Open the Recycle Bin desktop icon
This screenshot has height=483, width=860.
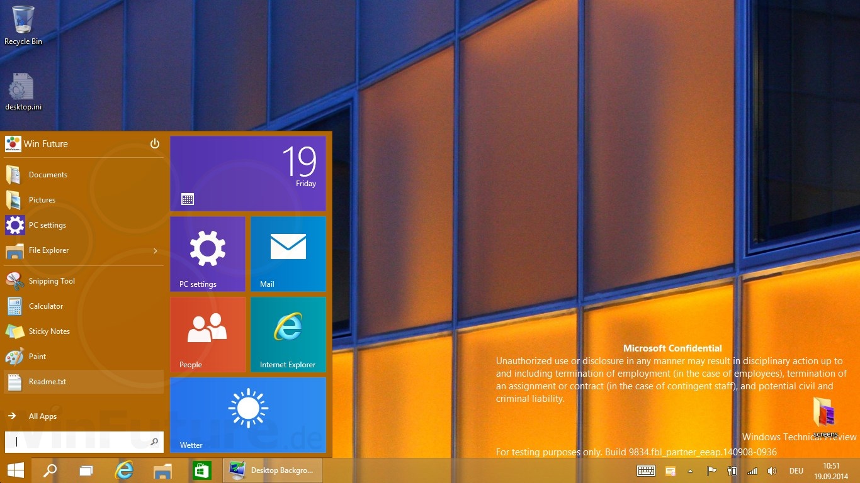click(23, 25)
